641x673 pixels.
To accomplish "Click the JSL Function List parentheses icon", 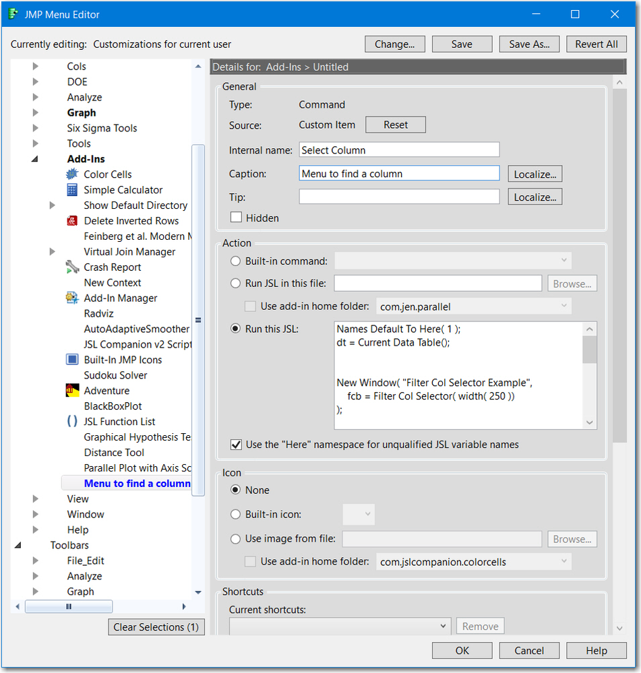I will click(x=72, y=422).
